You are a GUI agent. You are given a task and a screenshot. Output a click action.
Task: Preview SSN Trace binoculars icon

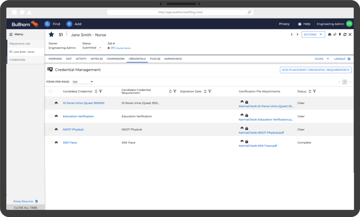[56, 142]
